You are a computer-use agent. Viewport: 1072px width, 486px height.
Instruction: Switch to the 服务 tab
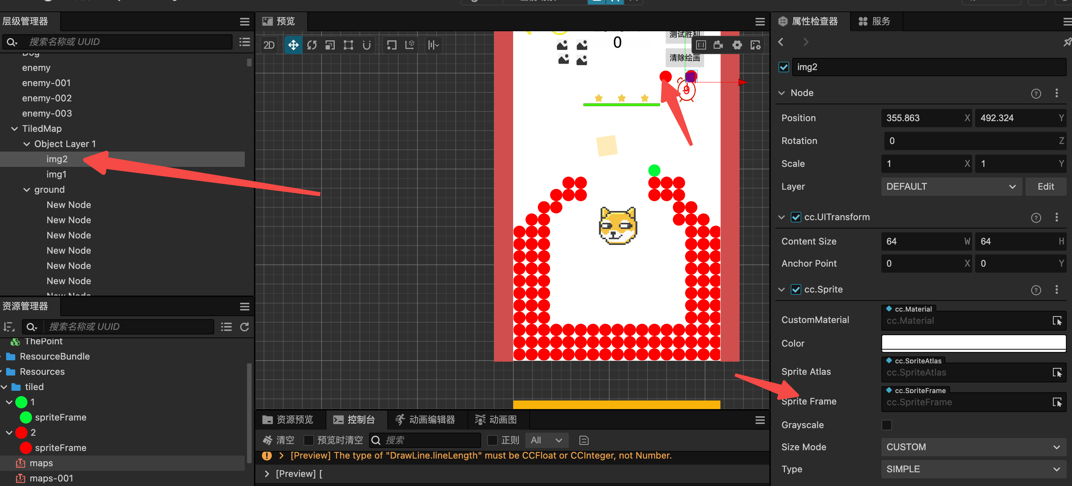pos(875,21)
